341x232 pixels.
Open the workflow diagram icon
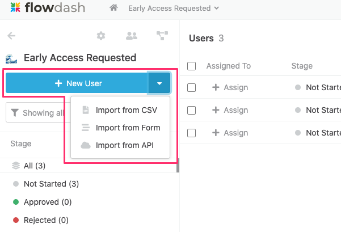pos(162,36)
